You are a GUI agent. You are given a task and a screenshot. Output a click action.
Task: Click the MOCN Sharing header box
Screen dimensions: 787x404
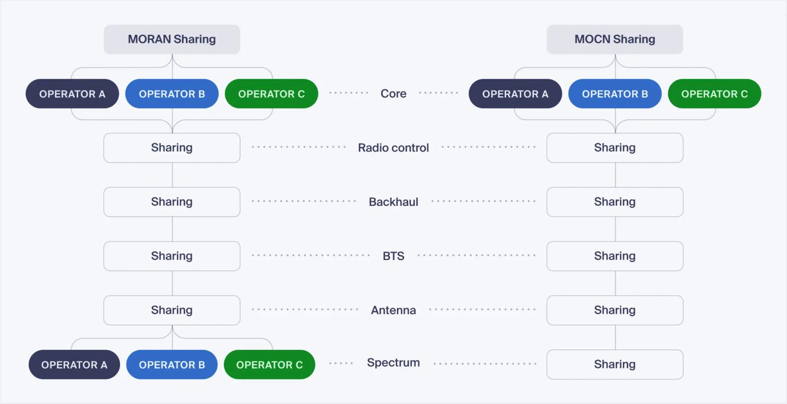pos(615,39)
